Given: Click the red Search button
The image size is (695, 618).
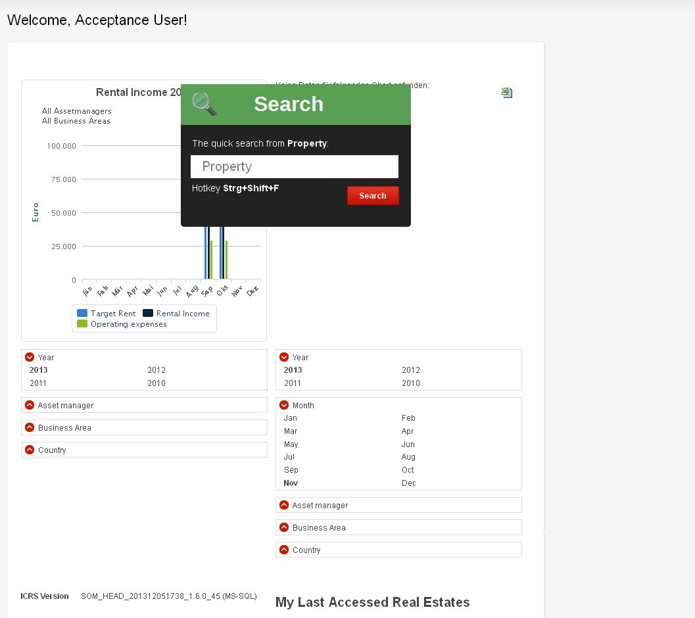Looking at the screenshot, I should (x=373, y=196).
